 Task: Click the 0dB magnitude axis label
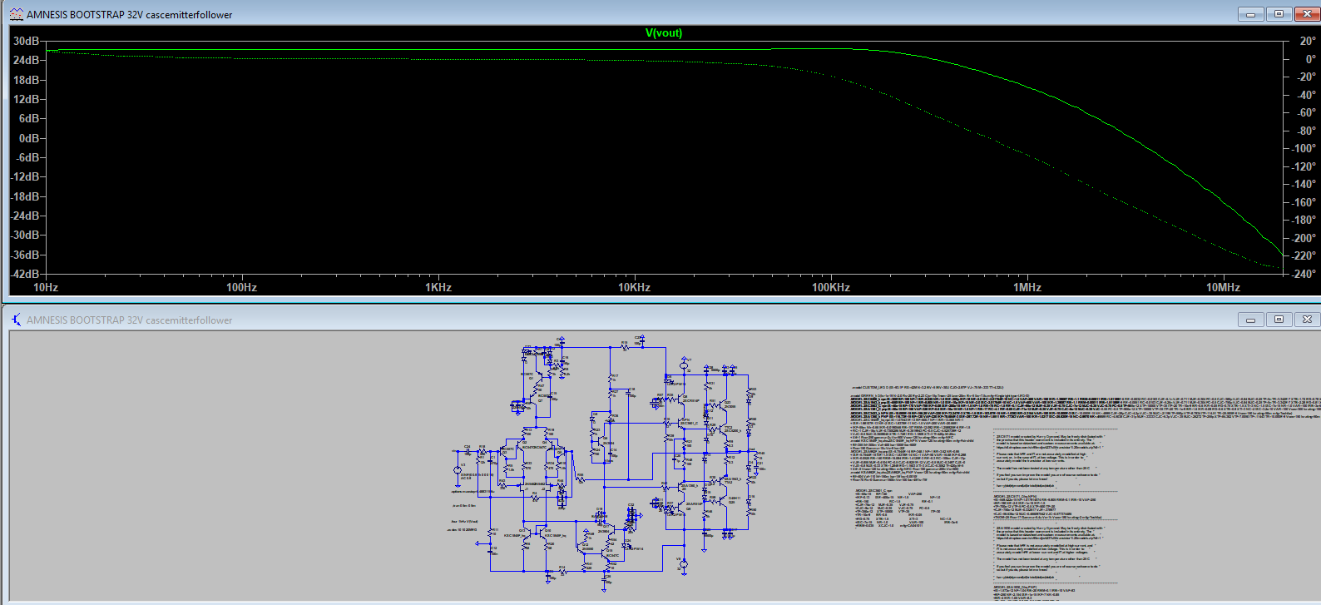29,138
